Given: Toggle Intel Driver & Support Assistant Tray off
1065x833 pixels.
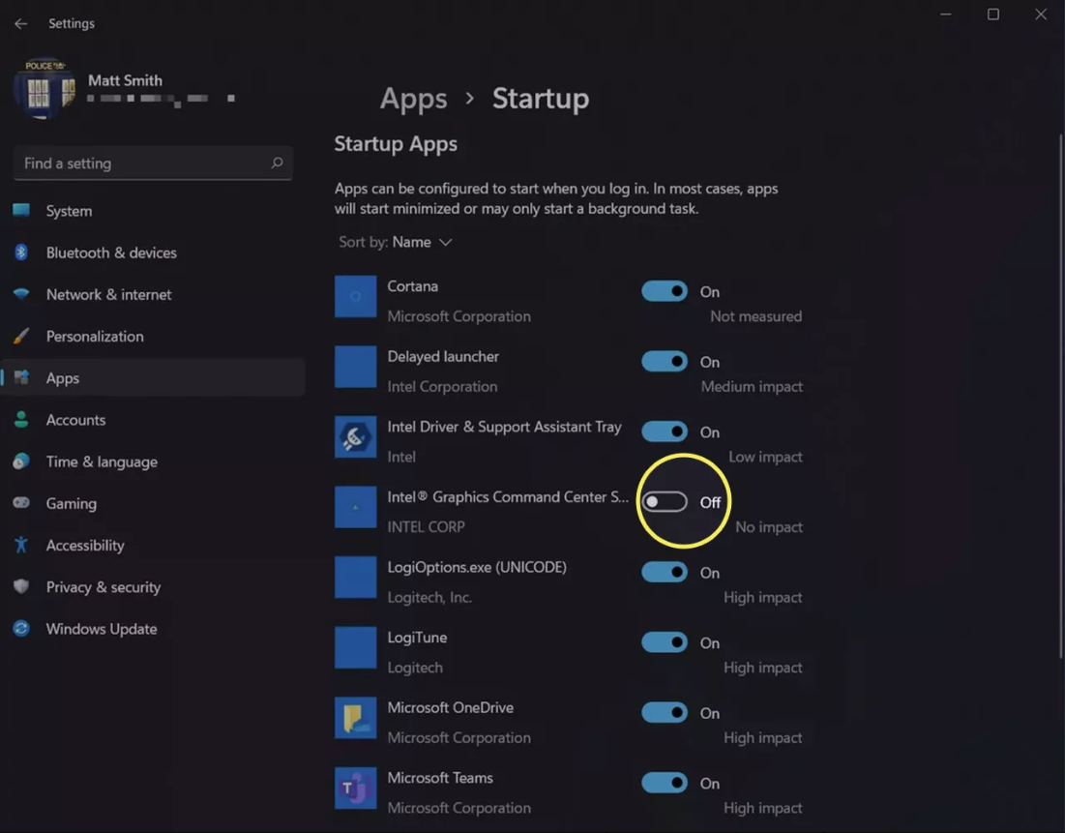Looking at the screenshot, I should tap(665, 431).
